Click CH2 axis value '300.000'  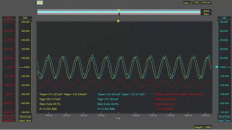224,40
